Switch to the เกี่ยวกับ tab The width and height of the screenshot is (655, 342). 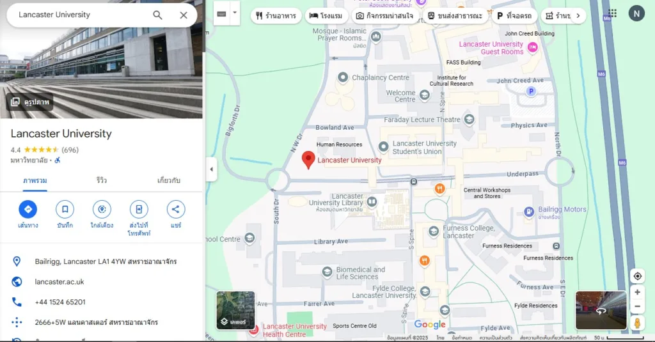point(168,181)
